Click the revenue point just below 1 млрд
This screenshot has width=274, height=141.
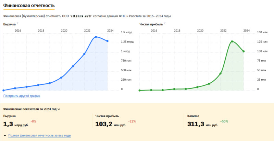pos(84,54)
